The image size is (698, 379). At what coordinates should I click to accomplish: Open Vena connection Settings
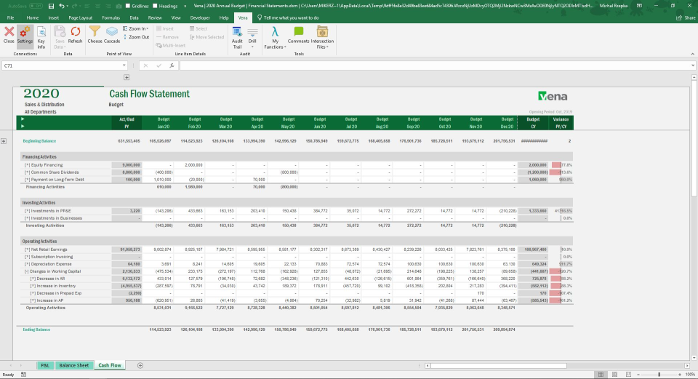coord(25,34)
